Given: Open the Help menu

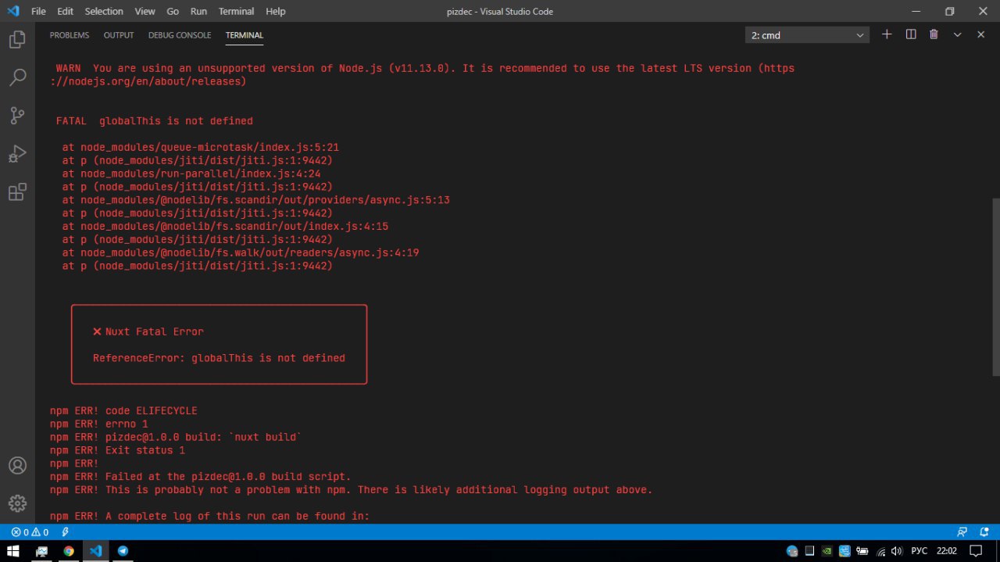Looking at the screenshot, I should point(275,11).
